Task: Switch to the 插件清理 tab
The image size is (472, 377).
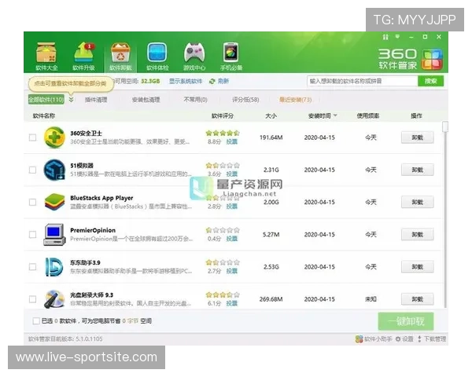Action: click(x=96, y=100)
